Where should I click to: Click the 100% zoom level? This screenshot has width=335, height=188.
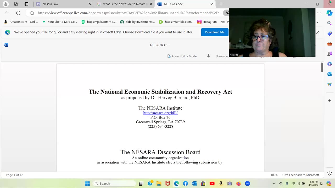point(274,175)
